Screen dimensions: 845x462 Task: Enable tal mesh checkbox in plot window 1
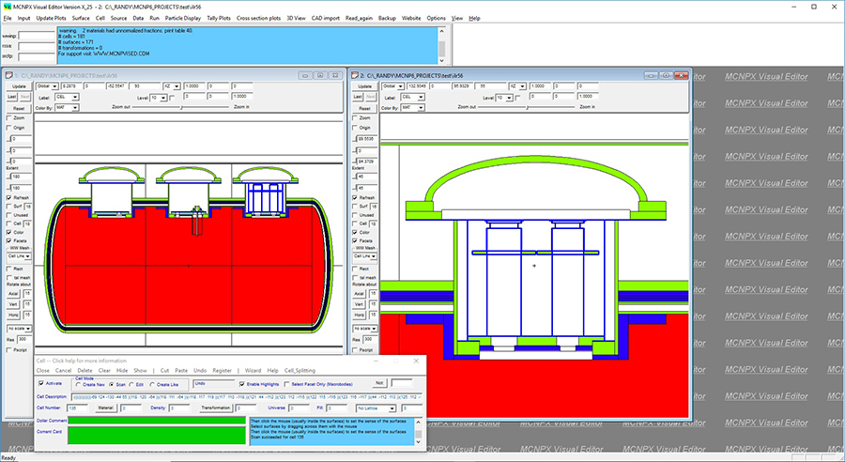pos(9,278)
